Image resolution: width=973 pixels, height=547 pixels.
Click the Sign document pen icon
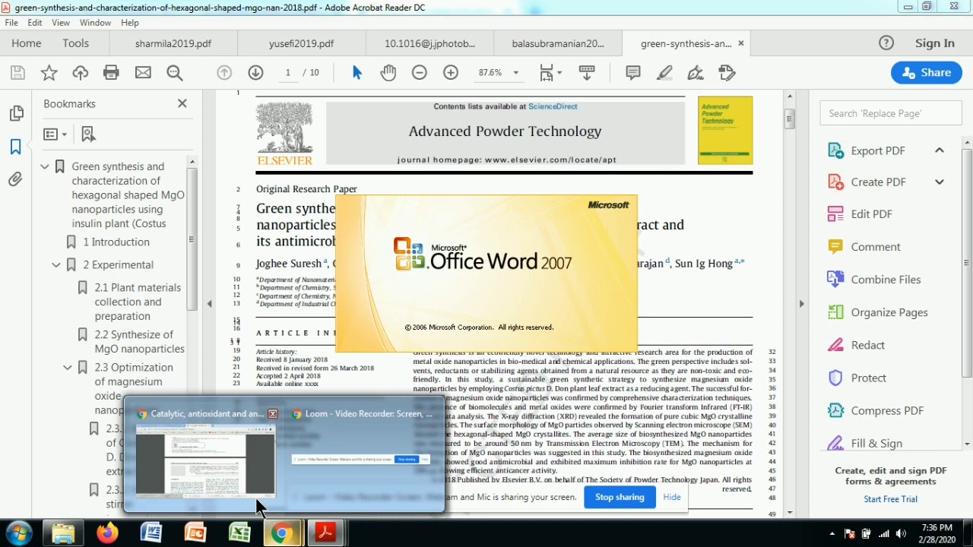coord(696,73)
